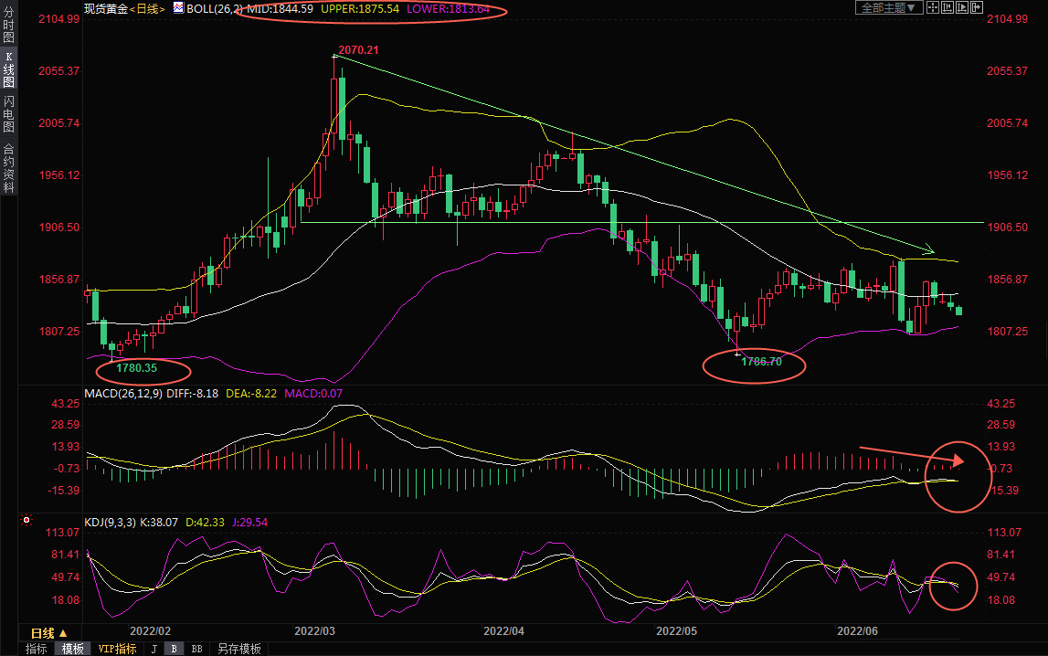This screenshot has width=1048, height=656.
Task: Select the 指标 tab at bottom
Action: (37, 649)
